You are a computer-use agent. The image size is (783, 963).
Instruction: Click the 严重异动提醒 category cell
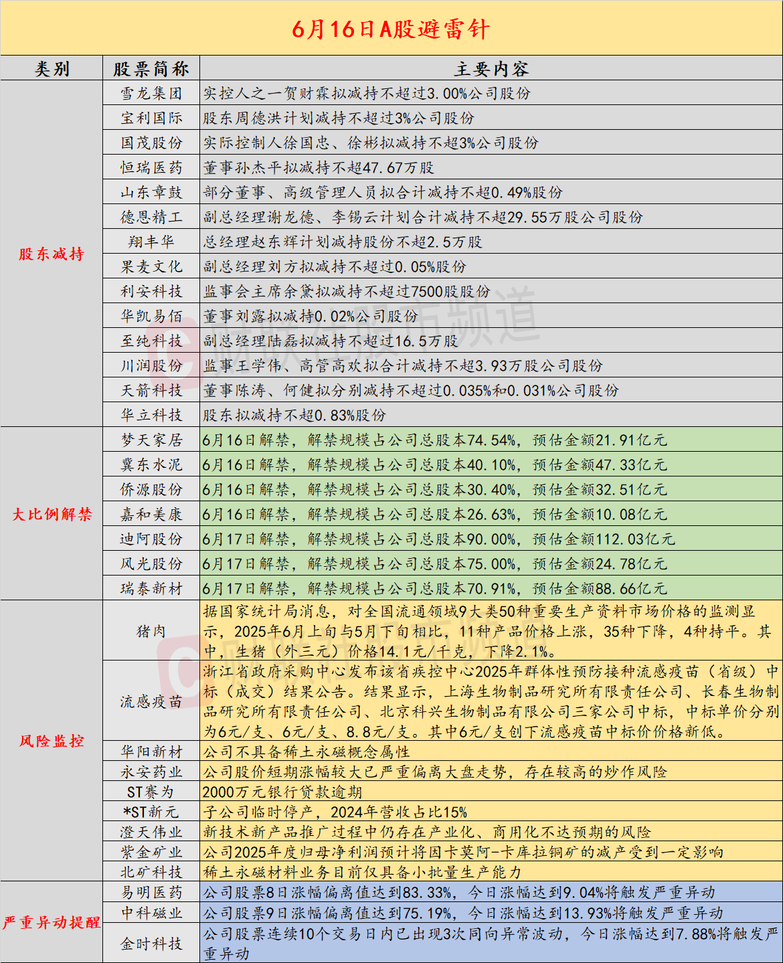click(x=52, y=922)
